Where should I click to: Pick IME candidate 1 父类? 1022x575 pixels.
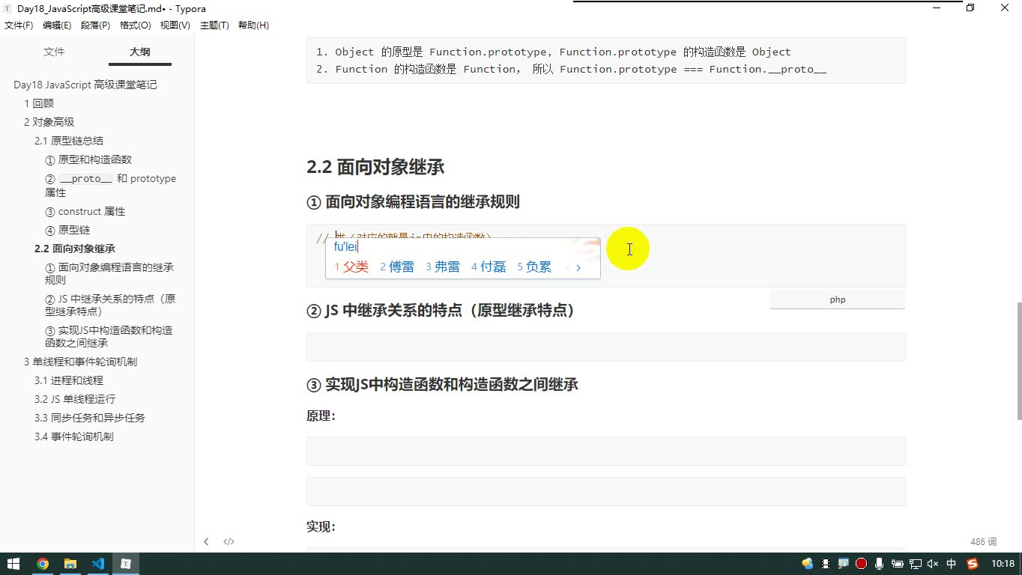point(351,267)
